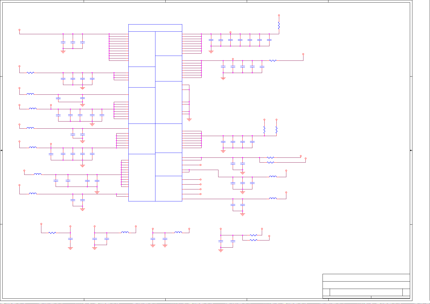Select the right resistor of the two paired vertical resistors
The image size is (430, 304).
coord(276,130)
